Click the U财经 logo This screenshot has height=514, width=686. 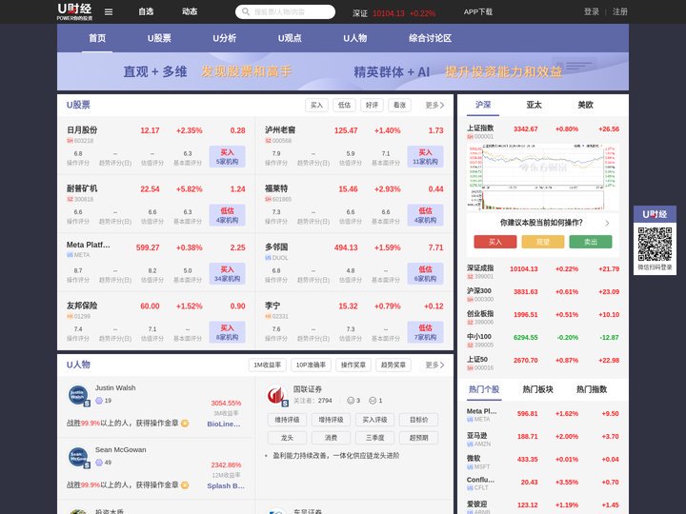(75, 11)
